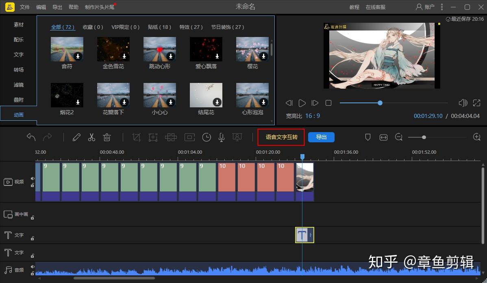Toggle lock on 画中画 track
Viewport: 487px width, 283px height.
click(x=32, y=218)
